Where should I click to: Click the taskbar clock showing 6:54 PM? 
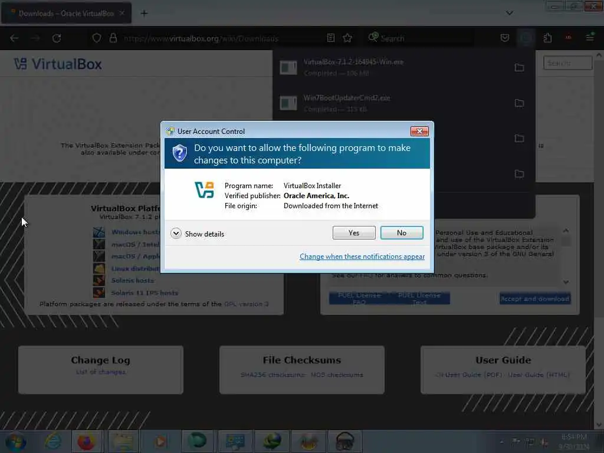coord(574,441)
